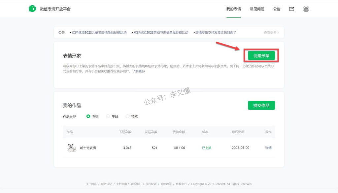Image resolution: width=338 pixels, height=193 pixels.
Task: Open the user avatar profile
Action: 306,9
